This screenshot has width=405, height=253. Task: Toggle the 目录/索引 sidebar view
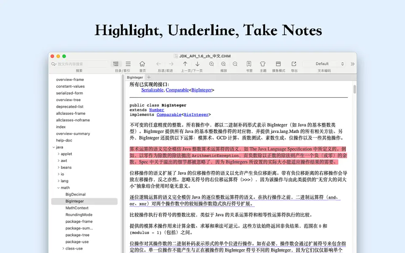116,63
